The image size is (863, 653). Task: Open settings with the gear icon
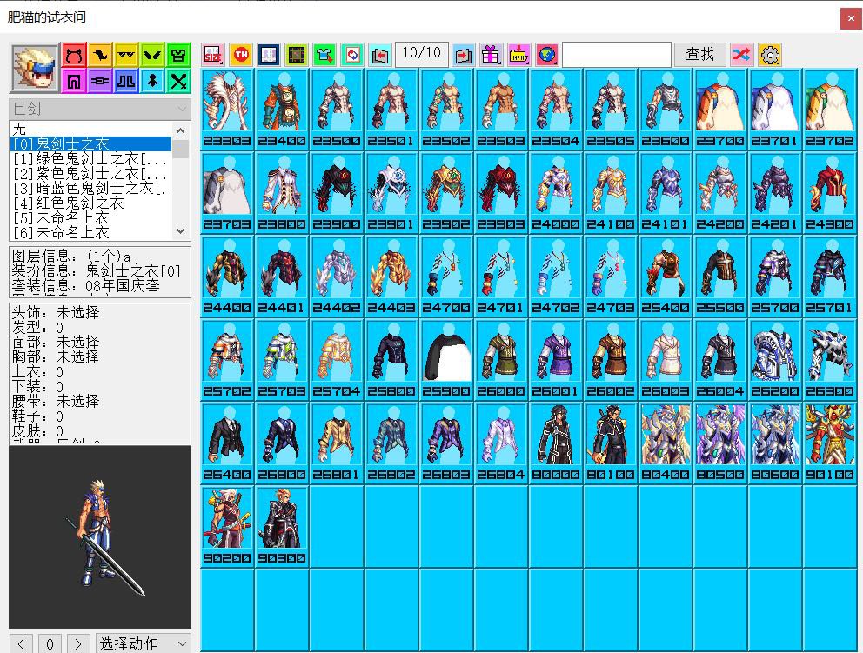(770, 55)
